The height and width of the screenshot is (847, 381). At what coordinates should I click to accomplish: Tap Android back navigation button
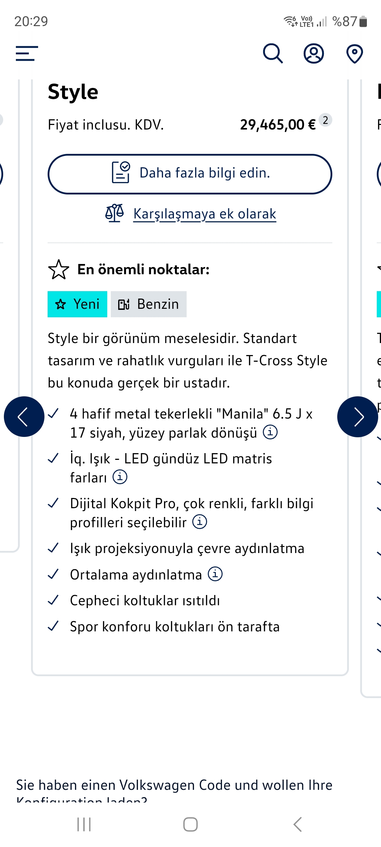click(297, 824)
